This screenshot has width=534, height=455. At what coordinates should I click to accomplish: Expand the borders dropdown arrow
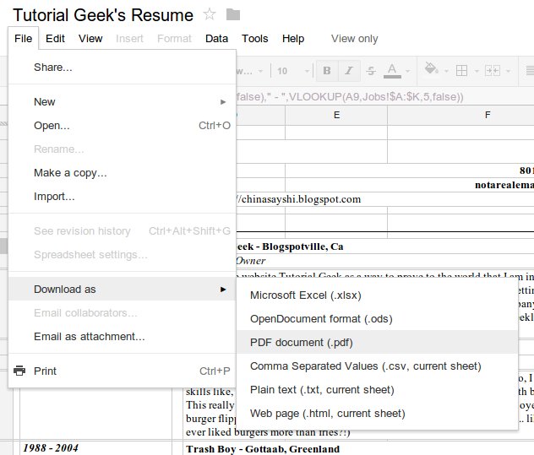(477, 71)
